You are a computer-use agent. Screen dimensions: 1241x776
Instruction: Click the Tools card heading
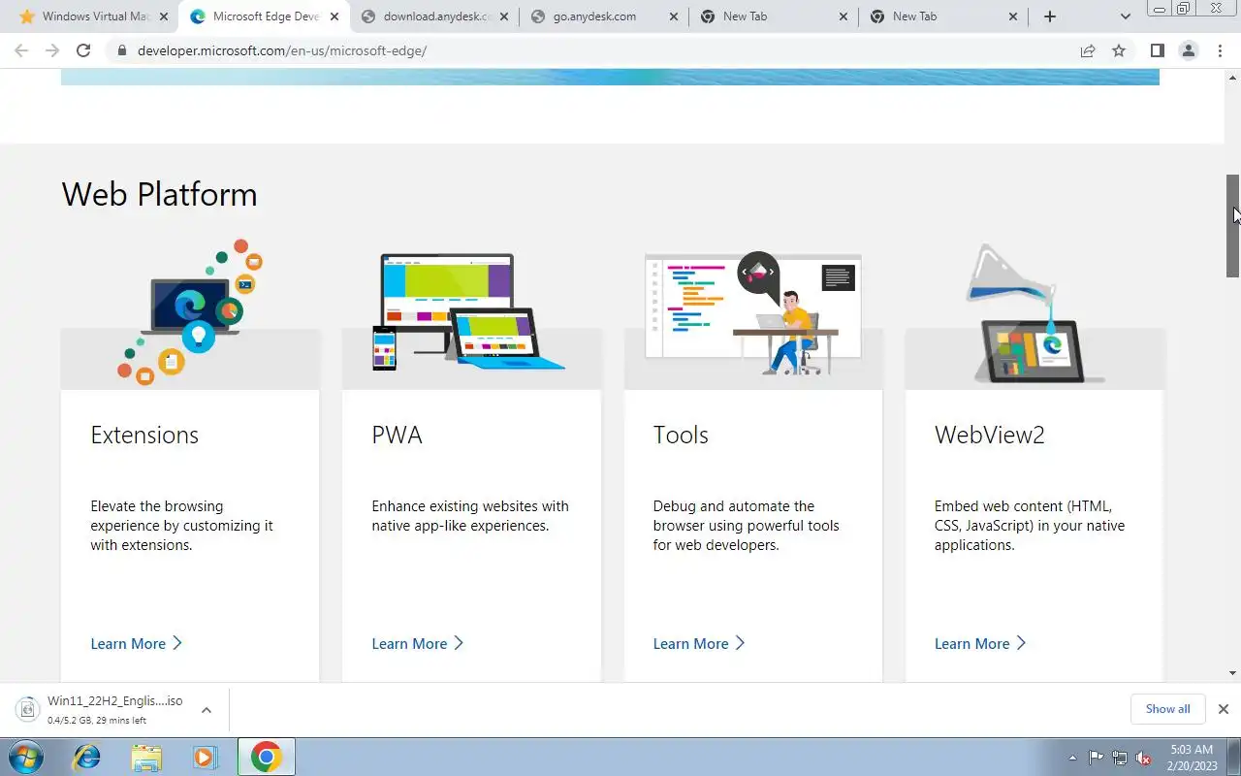coord(681,435)
